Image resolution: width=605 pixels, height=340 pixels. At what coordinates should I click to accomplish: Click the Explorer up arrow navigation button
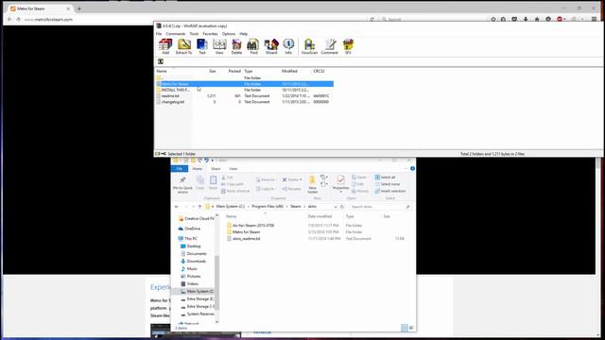point(199,207)
